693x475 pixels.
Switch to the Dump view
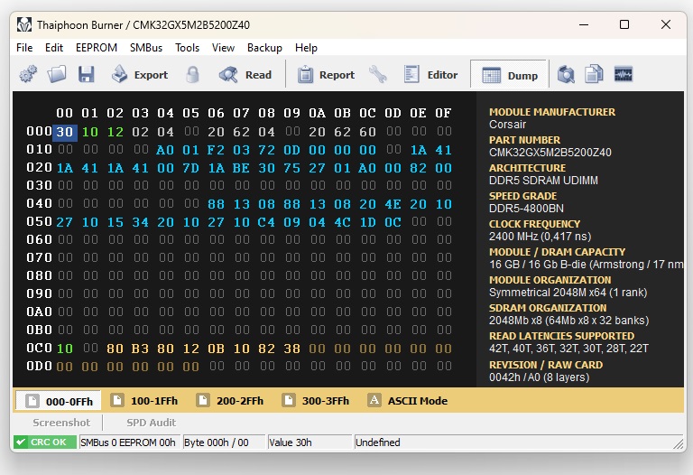click(x=509, y=75)
